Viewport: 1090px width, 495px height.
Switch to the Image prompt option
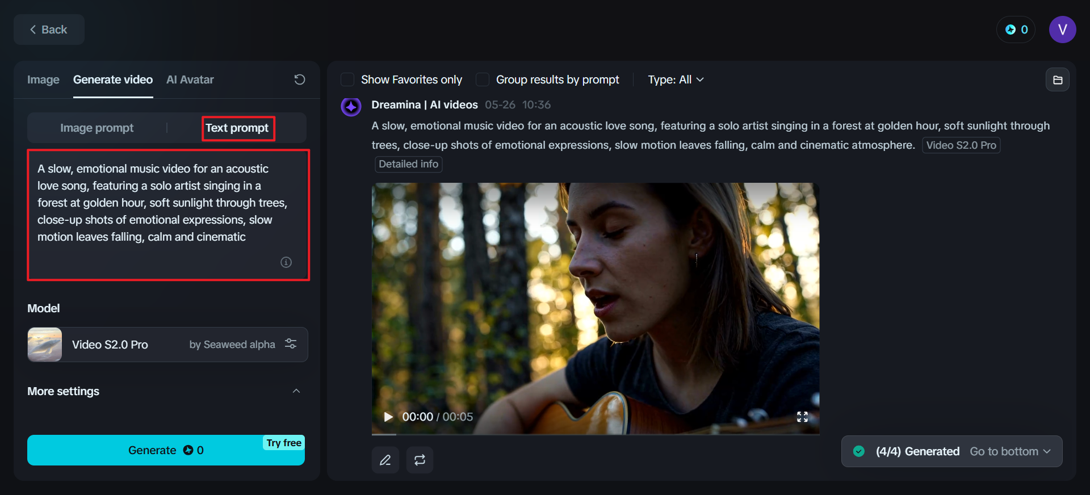97,128
